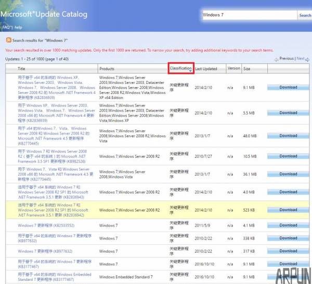Open the FAQ link

click(6, 27)
